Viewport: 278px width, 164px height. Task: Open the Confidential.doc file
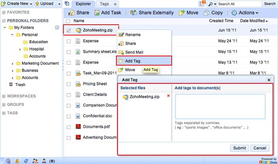click(x=97, y=116)
